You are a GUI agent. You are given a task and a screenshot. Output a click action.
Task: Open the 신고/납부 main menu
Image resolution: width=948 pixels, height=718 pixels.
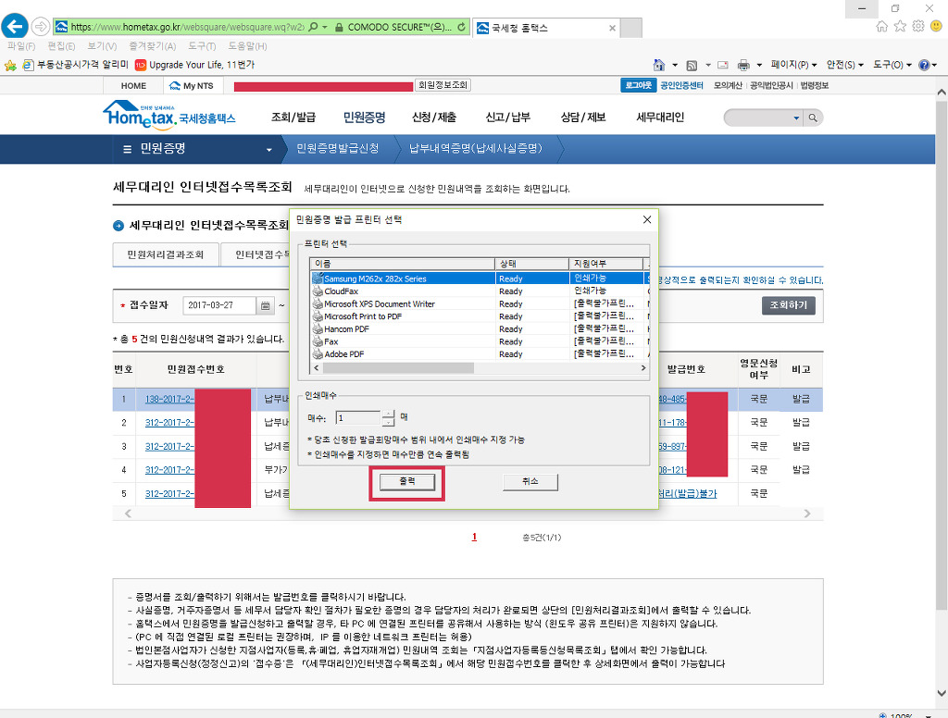[x=508, y=118]
